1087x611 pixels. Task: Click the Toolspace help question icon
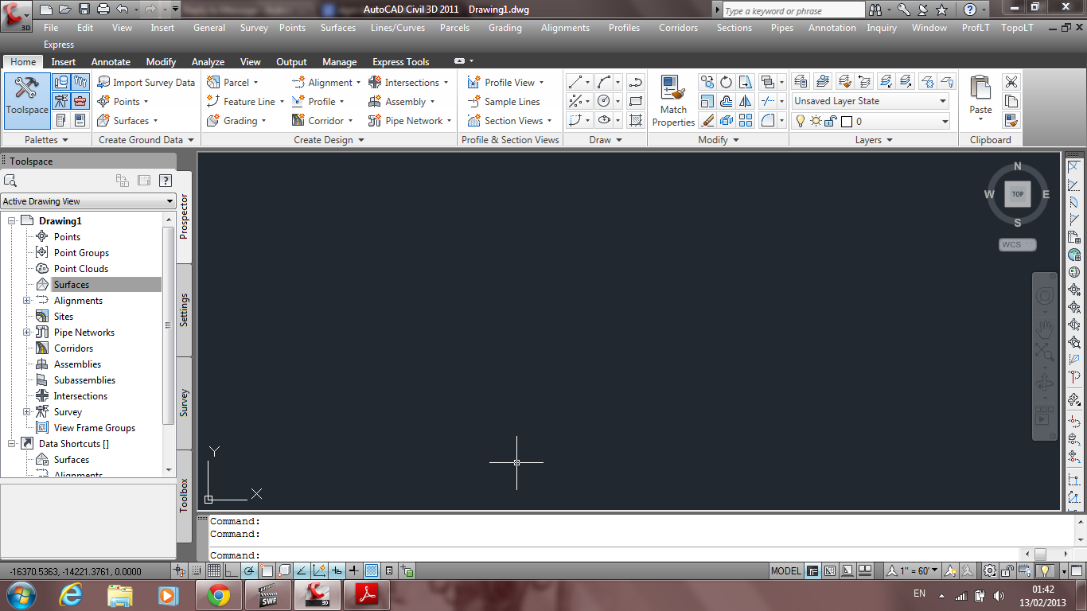coord(166,181)
